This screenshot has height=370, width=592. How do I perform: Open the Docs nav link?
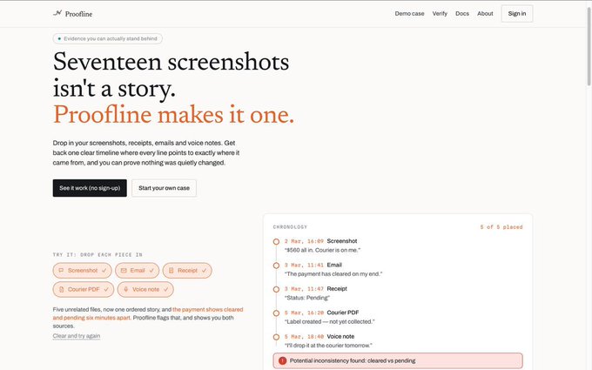point(462,14)
